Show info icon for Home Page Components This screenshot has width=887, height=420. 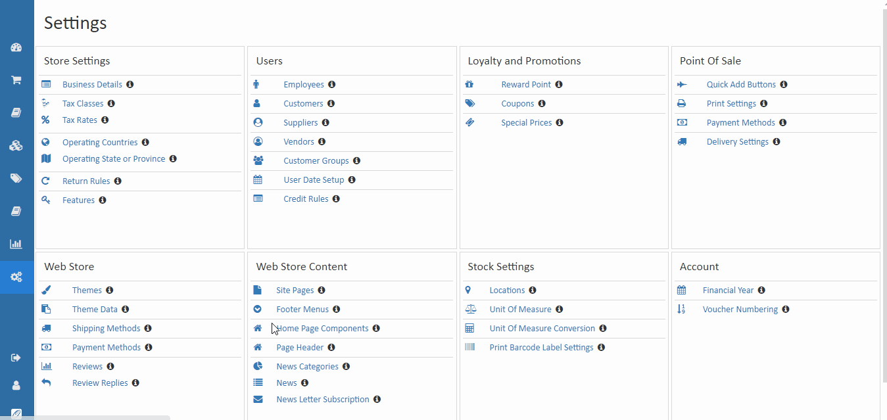[x=376, y=329]
